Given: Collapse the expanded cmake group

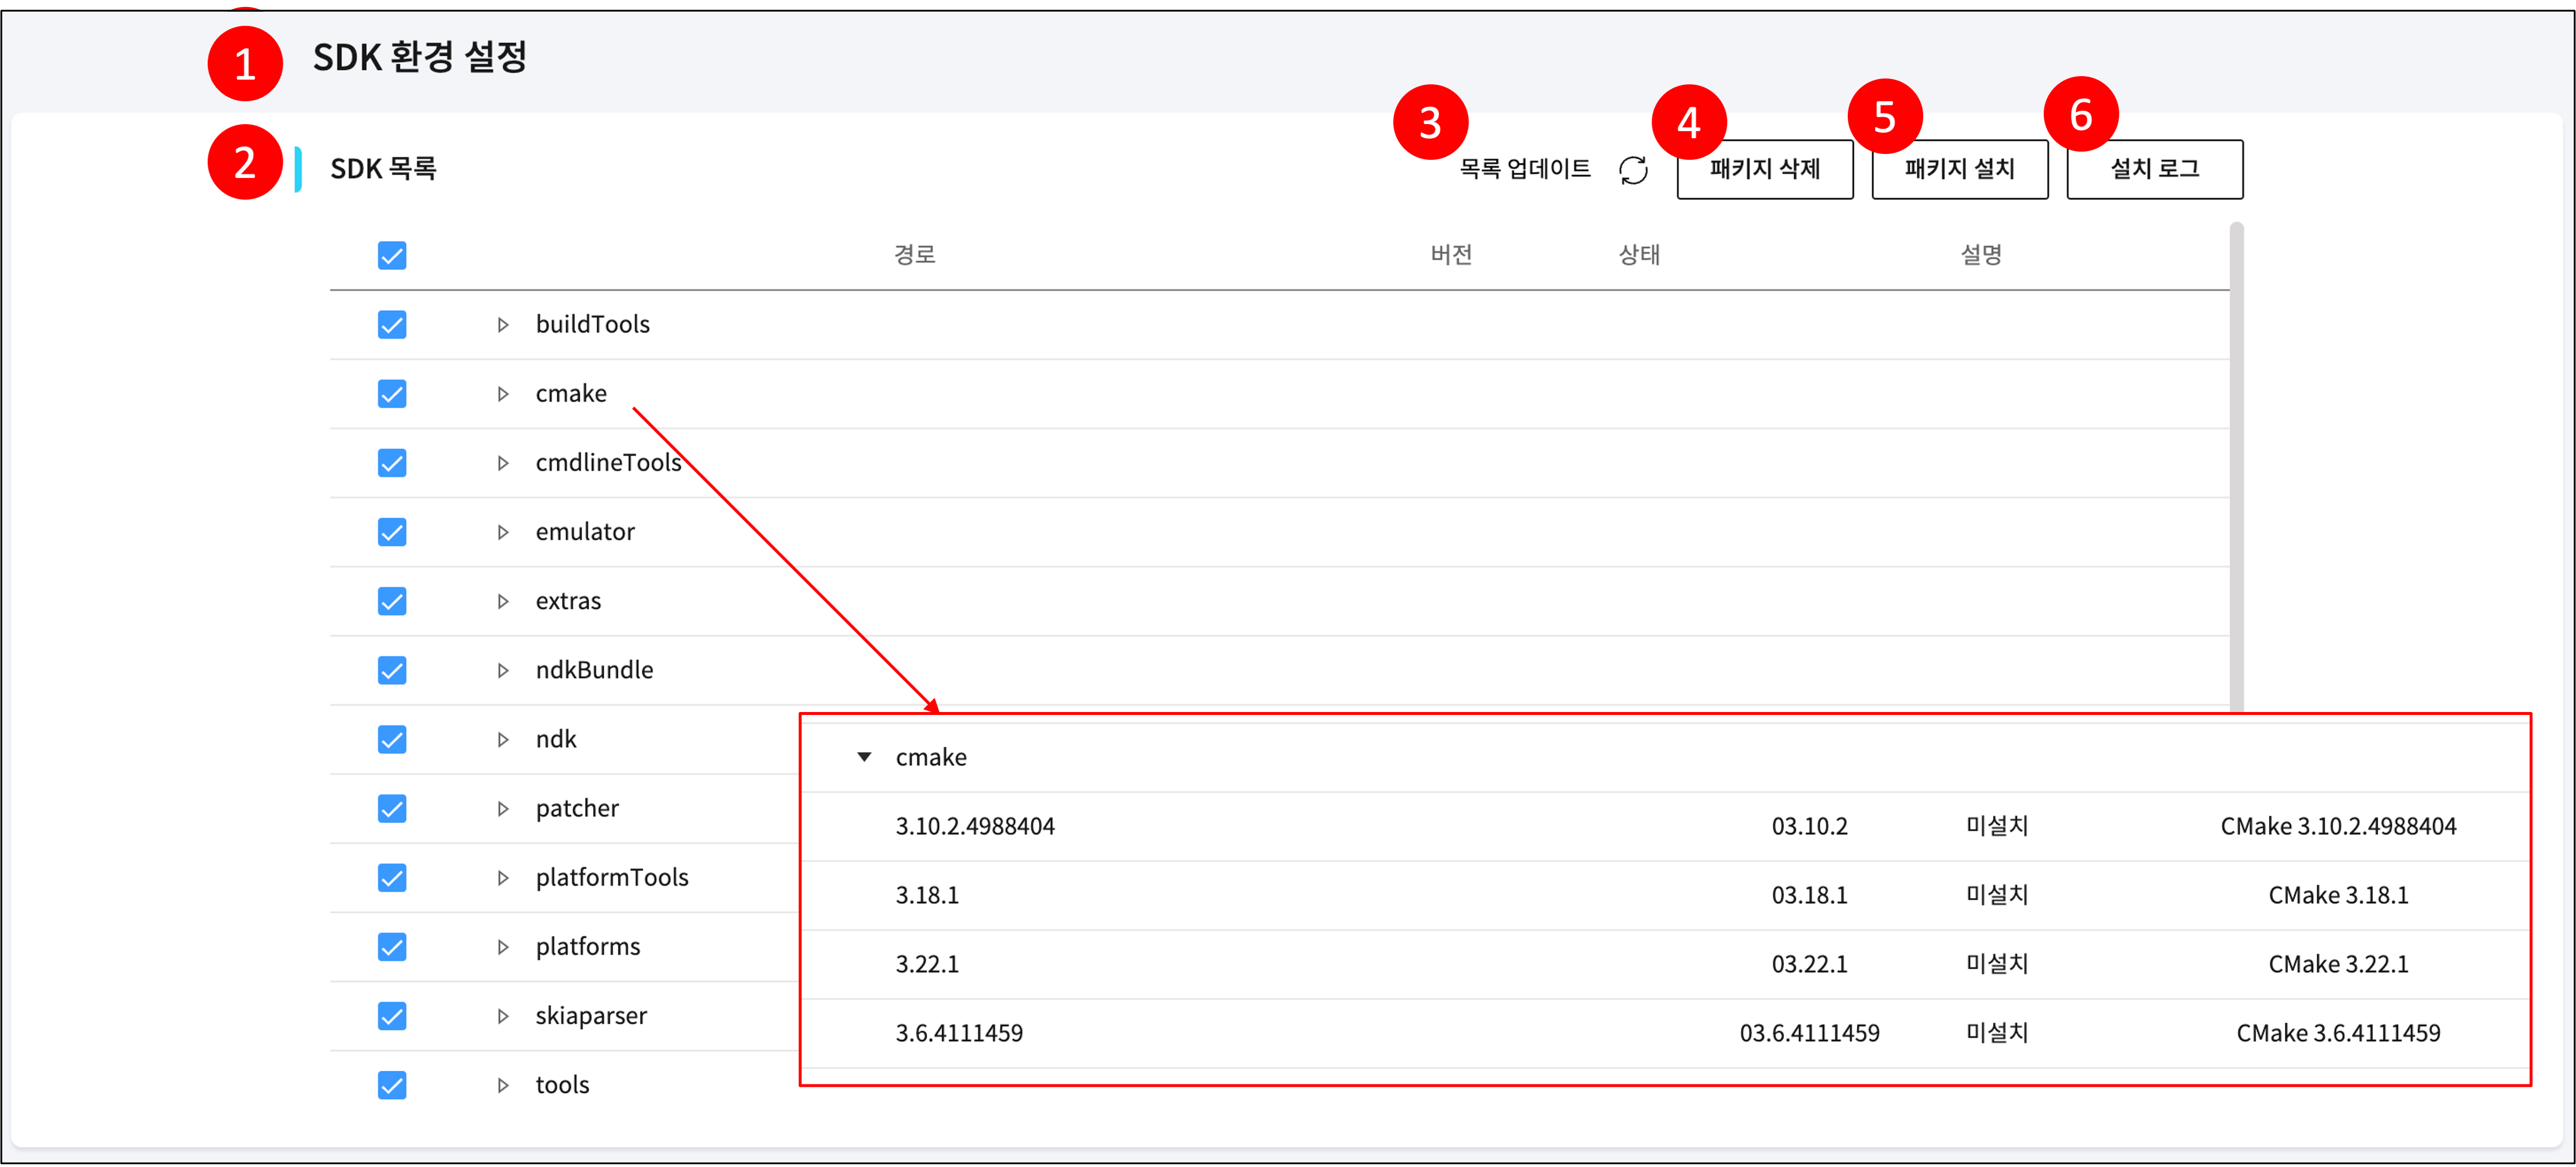Looking at the screenshot, I should pos(864,757).
